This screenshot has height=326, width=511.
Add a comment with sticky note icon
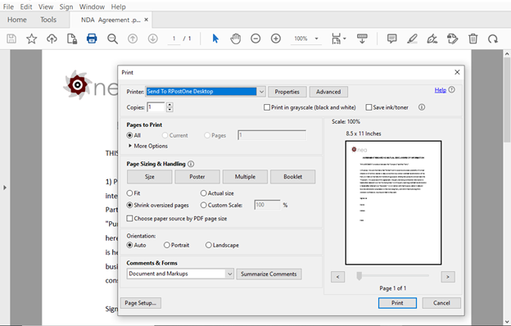click(x=391, y=38)
